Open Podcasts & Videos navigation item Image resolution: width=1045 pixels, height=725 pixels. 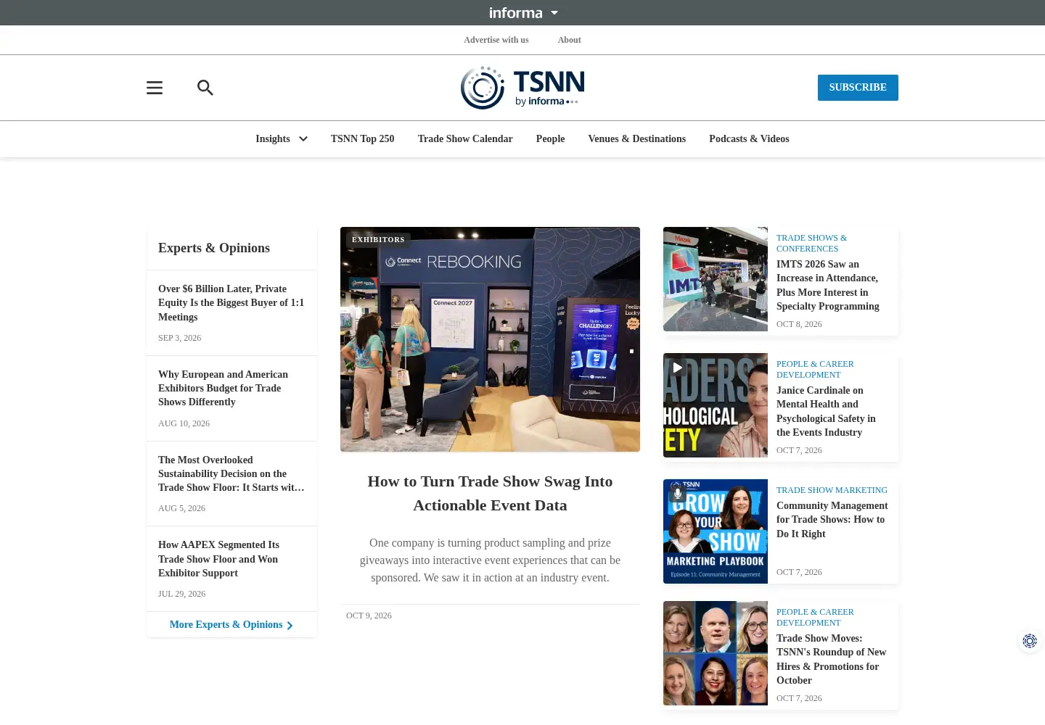point(749,139)
